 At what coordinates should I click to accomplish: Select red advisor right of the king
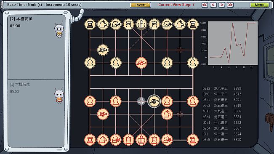coord(154,140)
